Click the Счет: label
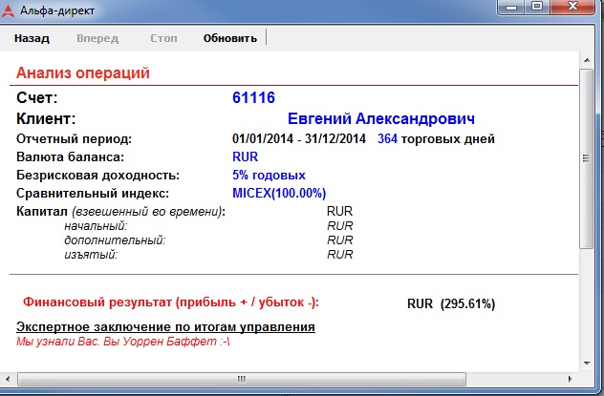 [x=37, y=97]
